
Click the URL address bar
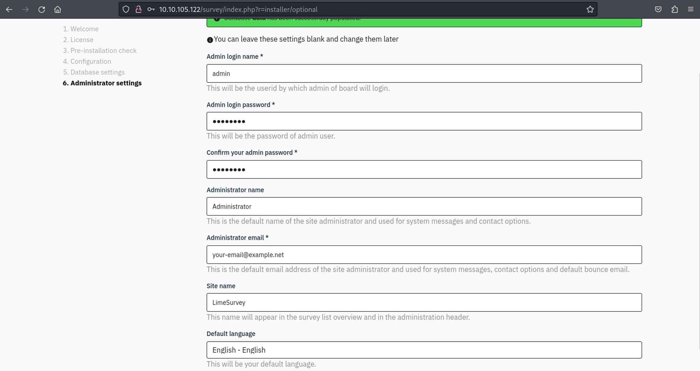click(350, 9)
